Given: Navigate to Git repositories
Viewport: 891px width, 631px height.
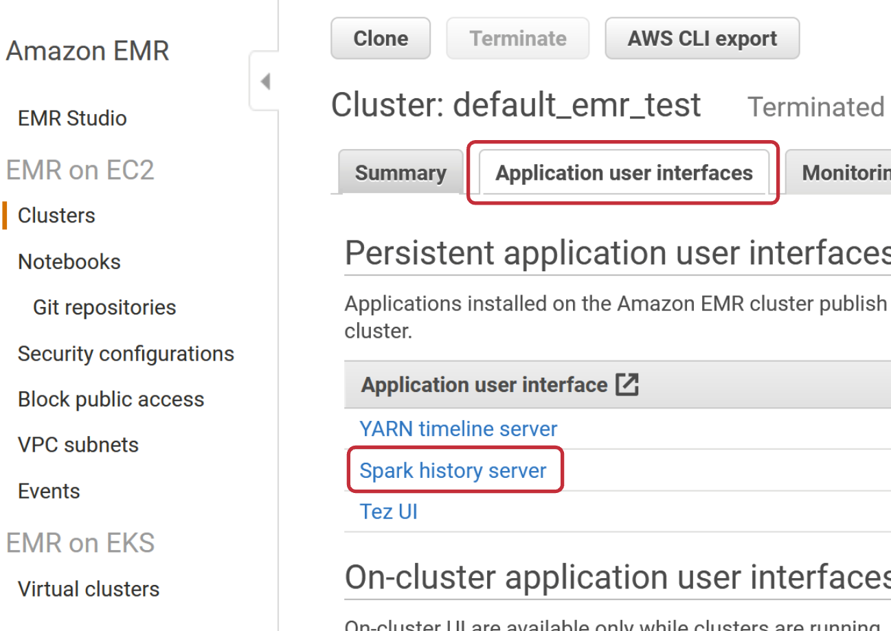Looking at the screenshot, I should [x=104, y=308].
